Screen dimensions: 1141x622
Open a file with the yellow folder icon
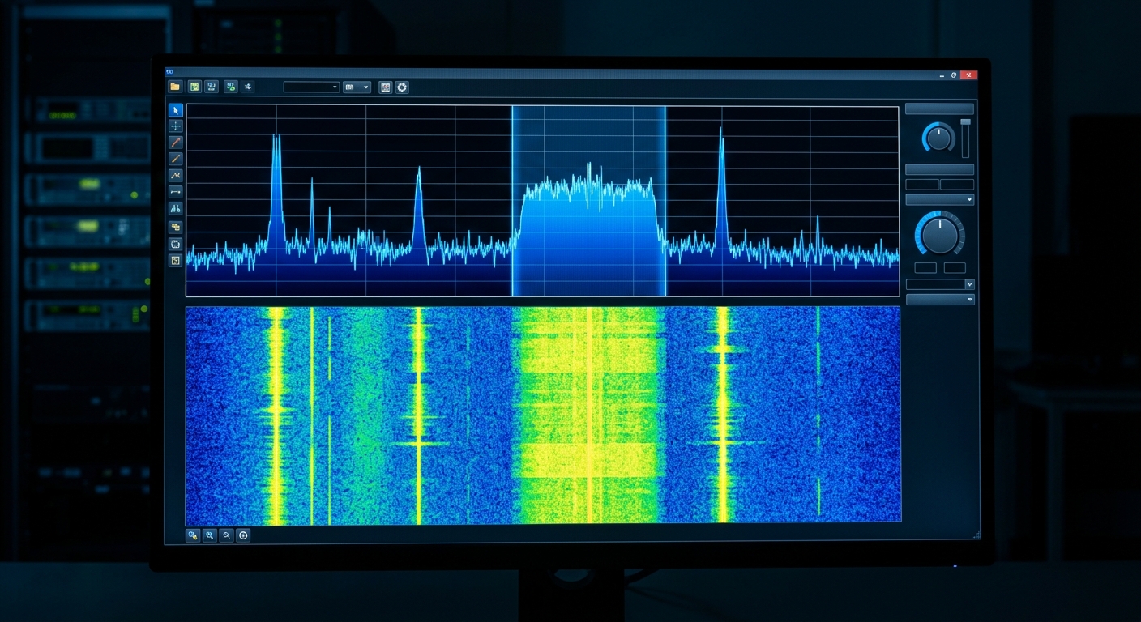(x=175, y=87)
